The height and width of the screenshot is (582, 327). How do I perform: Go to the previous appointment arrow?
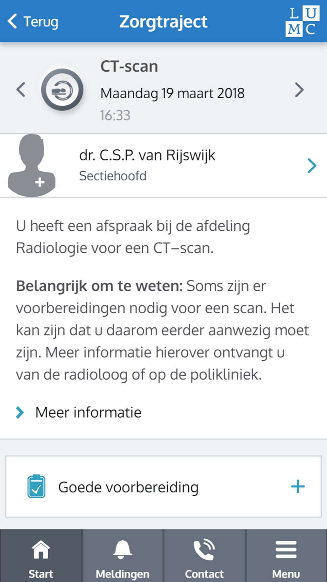[21, 90]
